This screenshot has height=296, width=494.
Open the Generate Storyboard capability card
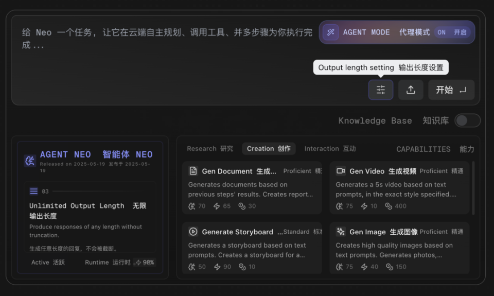coord(252,248)
